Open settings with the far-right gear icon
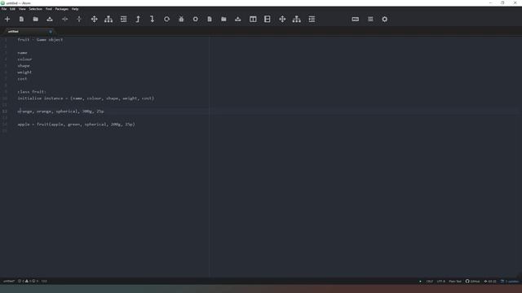The height and width of the screenshot is (293, 522). [384, 20]
